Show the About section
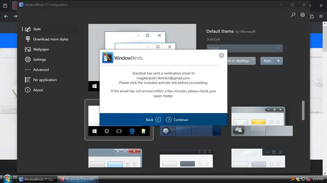The width and height of the screenshot is (327, 183). (38, 90)
